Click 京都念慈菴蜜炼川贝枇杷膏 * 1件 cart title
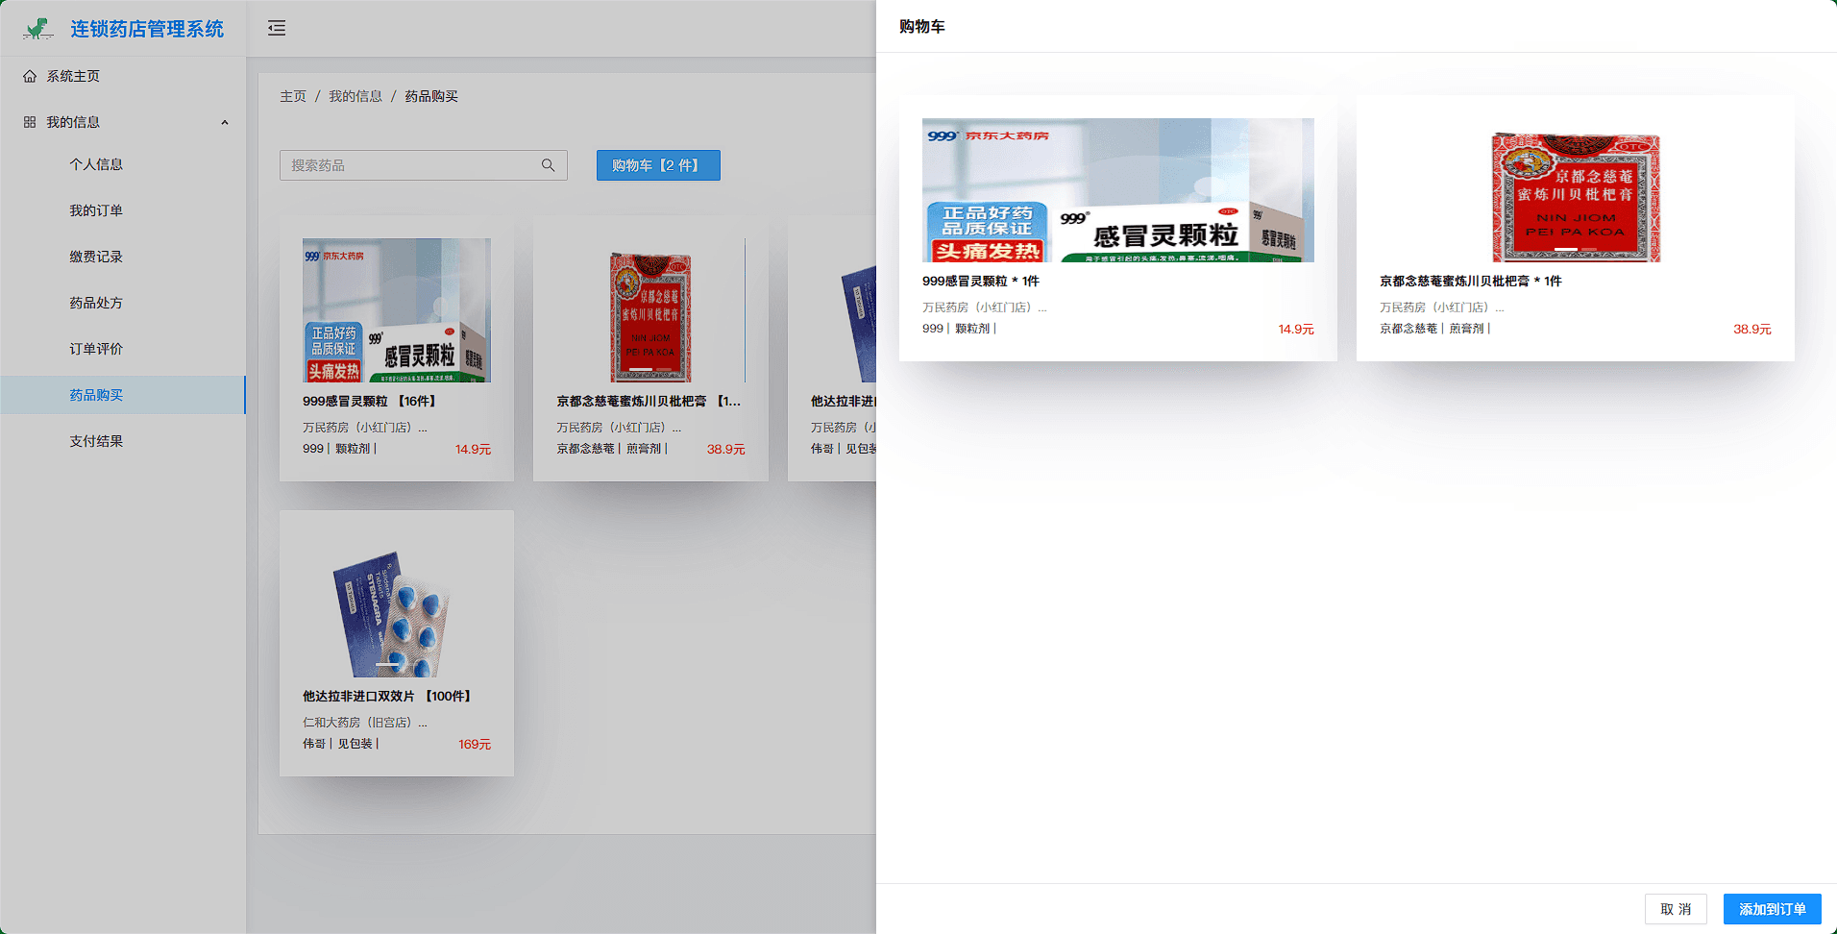Screen dimensions: 1837x934 (1471, 282)
